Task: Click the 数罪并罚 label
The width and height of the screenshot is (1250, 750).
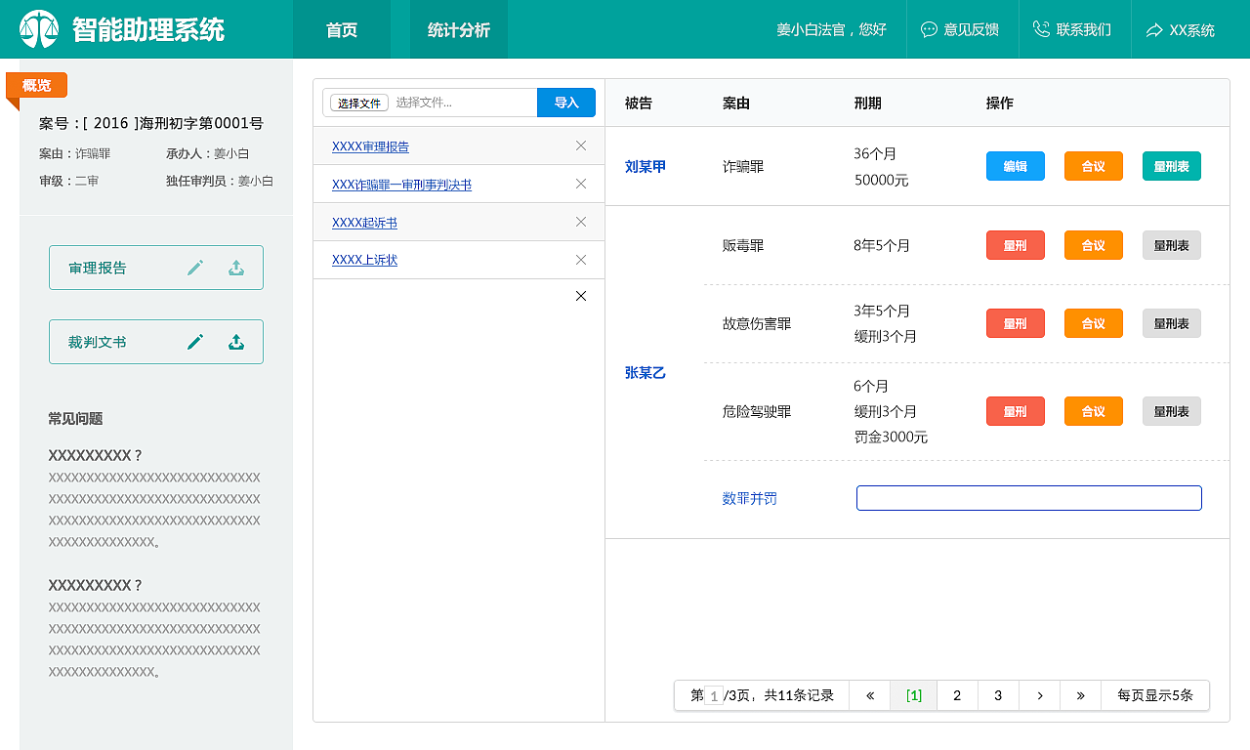Action: 750,498
